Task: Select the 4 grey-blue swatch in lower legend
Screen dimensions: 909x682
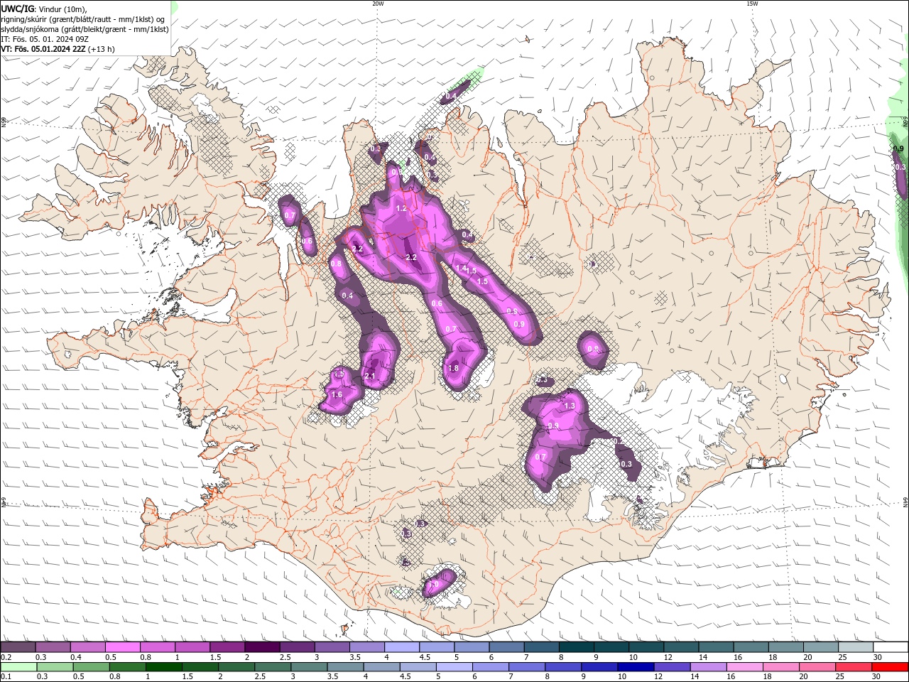Action: 381,667
